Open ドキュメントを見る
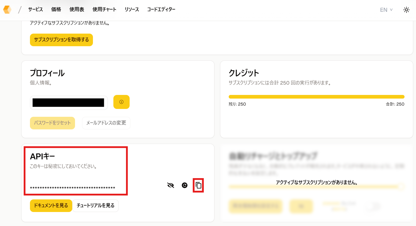416x226 pixels. (51, 206)
